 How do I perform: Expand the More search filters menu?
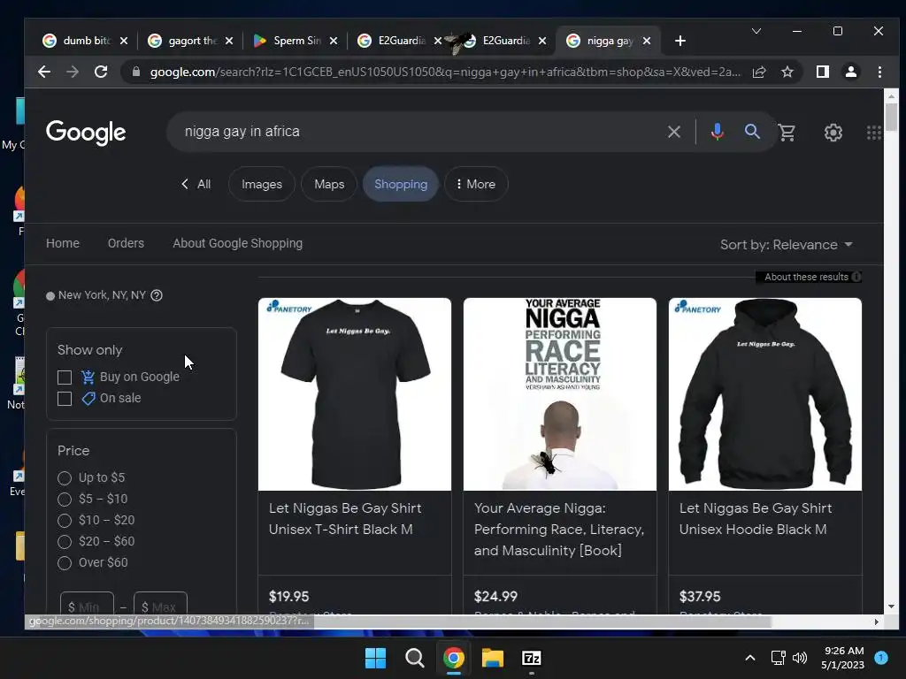click(x=475, y=184)
